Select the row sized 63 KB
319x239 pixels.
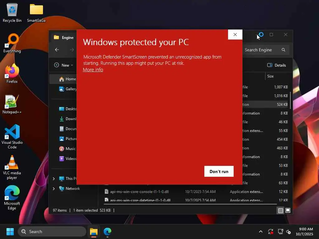(x=265, y=183)
